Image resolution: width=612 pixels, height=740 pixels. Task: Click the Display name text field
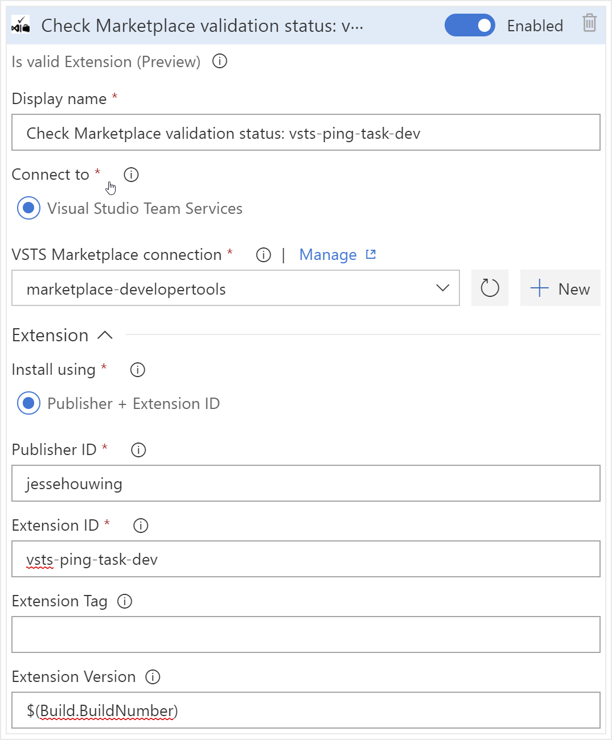(x=306, y=133)
